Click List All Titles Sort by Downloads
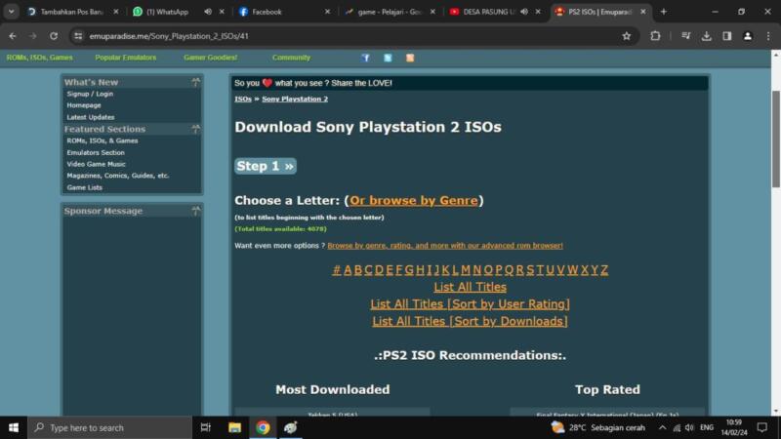The width and height of the screenshot is (781, 439). coord(470,321)
